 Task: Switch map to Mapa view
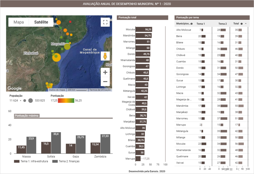[x=18, y=22]
